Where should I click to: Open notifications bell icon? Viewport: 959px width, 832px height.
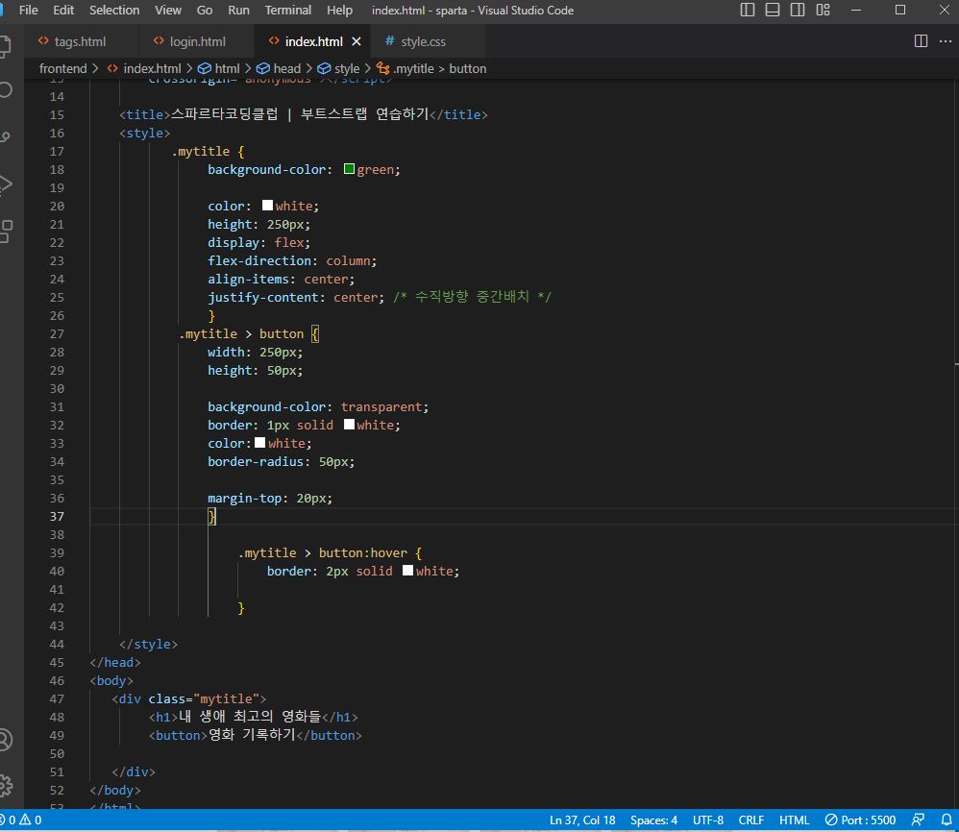coord(947,820)
